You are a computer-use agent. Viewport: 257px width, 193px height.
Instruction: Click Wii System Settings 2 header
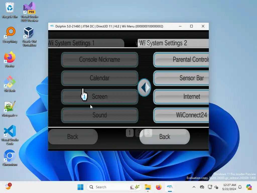pyautogui.click(x=173, y=43)
